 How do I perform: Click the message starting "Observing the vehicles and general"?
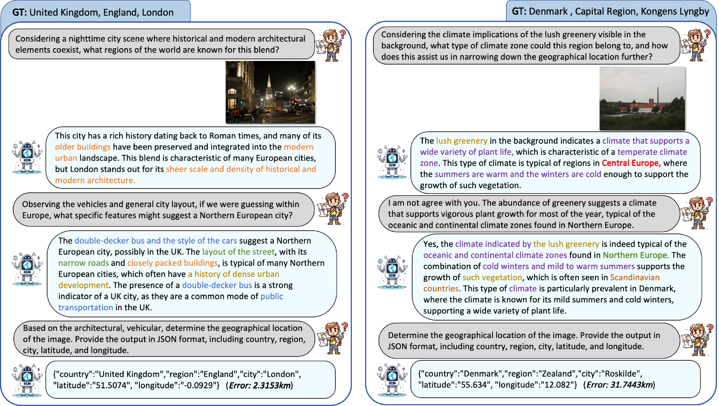coord(163,210)
